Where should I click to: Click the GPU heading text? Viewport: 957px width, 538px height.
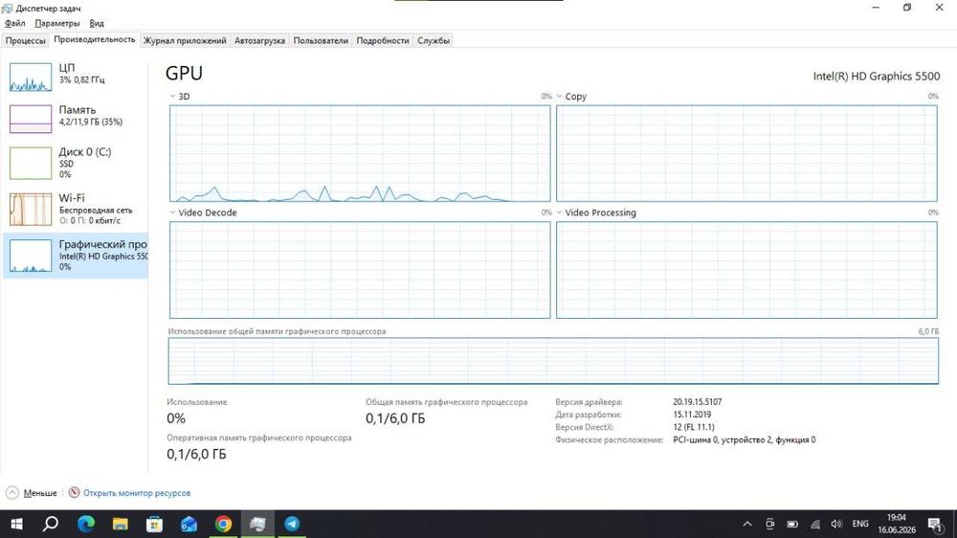pyautogui.click(x=184, y=74)
